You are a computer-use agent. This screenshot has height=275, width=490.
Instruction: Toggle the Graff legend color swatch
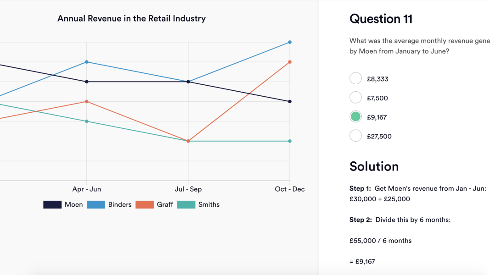click(x=144, y=204)
